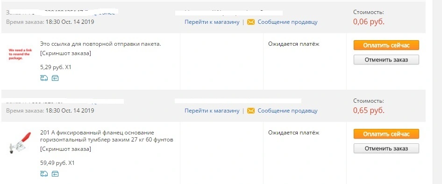Click the delivery truck icon under toggle clamp item
The image size is (442, 184).
[44, 174]
